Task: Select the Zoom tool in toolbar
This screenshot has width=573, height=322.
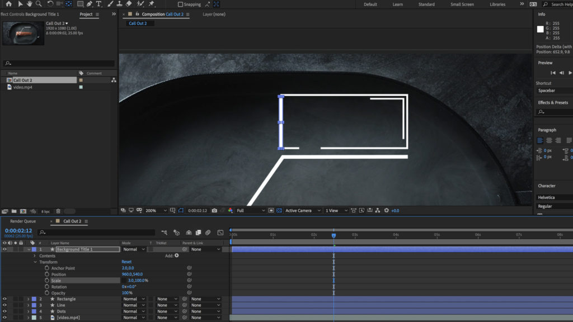Action: (39, 4)
